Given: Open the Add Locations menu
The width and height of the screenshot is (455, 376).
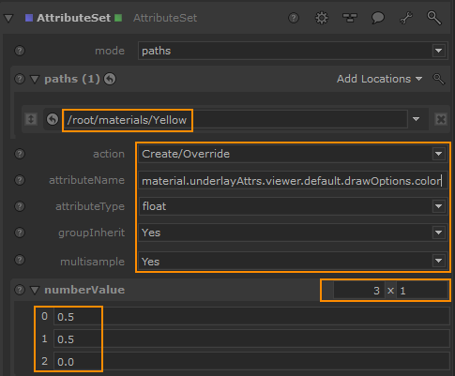Looking at the screenshot, I should click(379, 79).
